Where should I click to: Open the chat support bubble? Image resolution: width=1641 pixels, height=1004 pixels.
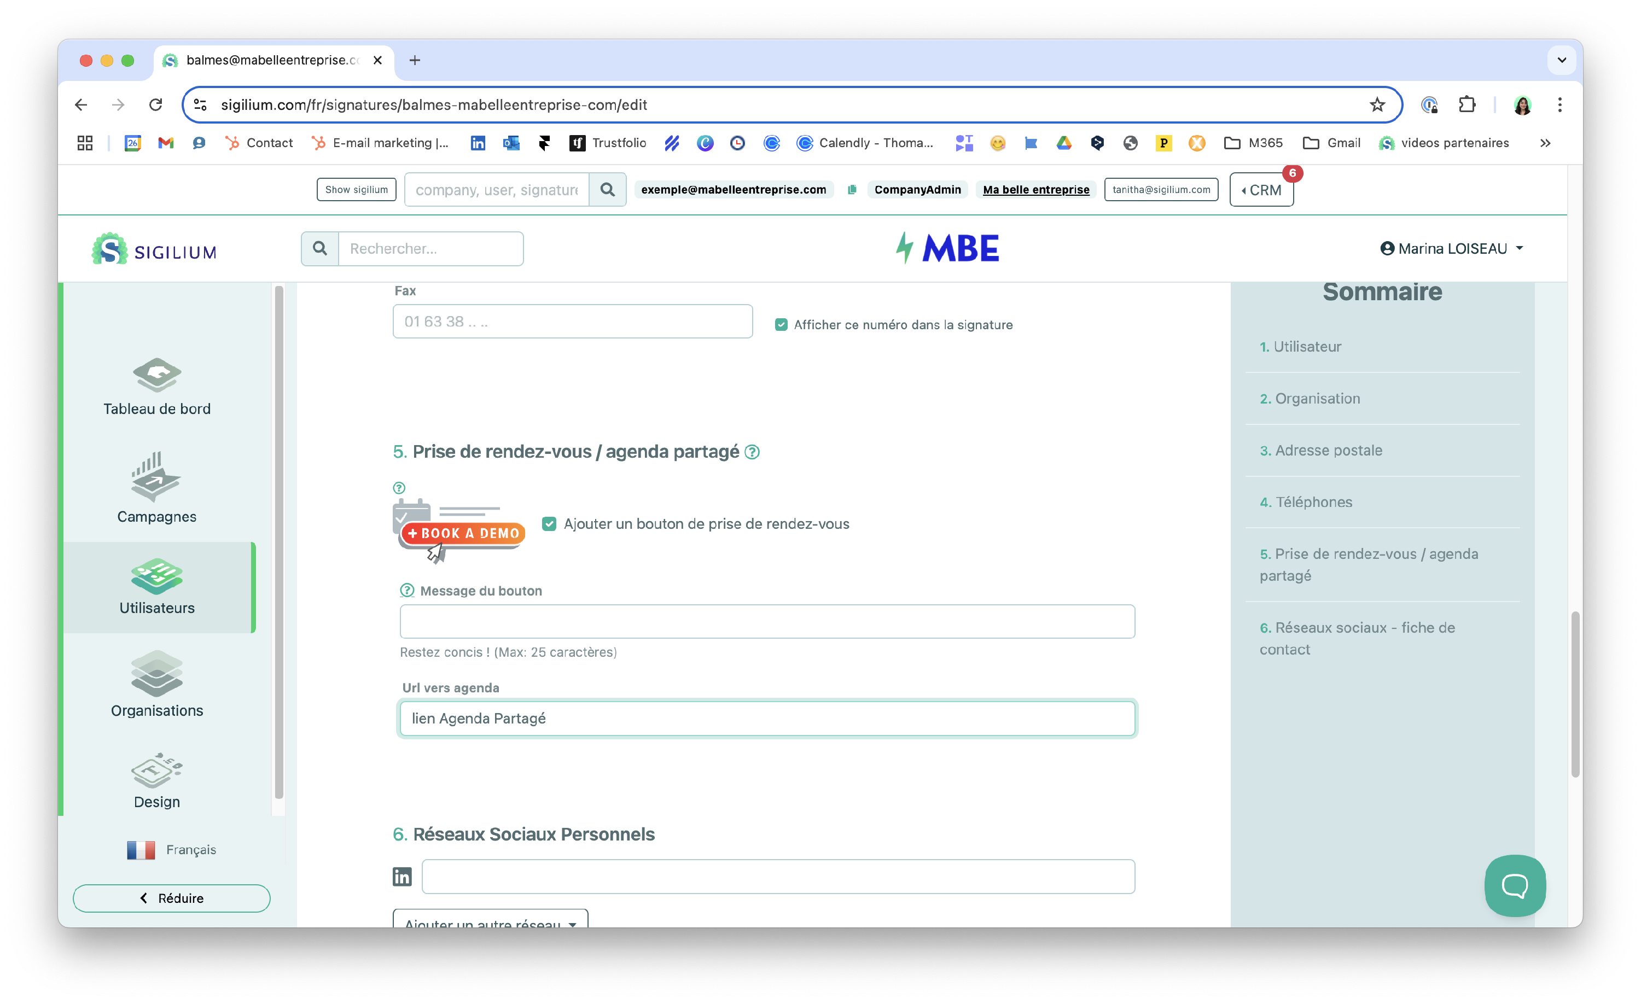click(1515, 885)
